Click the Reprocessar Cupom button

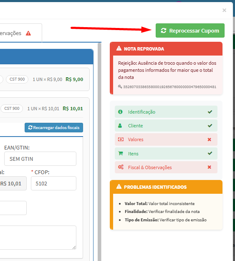[x=190, y=30]
